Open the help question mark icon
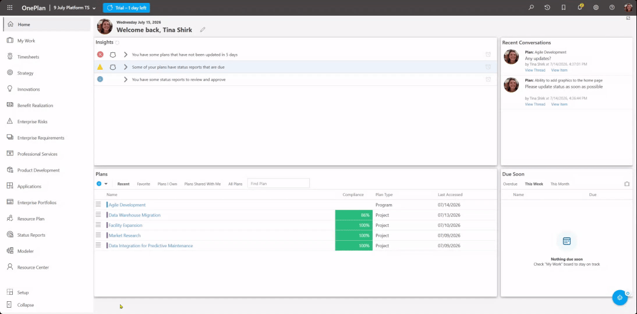 [612, 8]
